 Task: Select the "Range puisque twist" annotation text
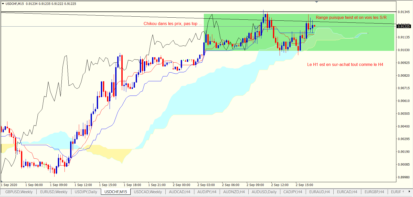coord(351,18)
